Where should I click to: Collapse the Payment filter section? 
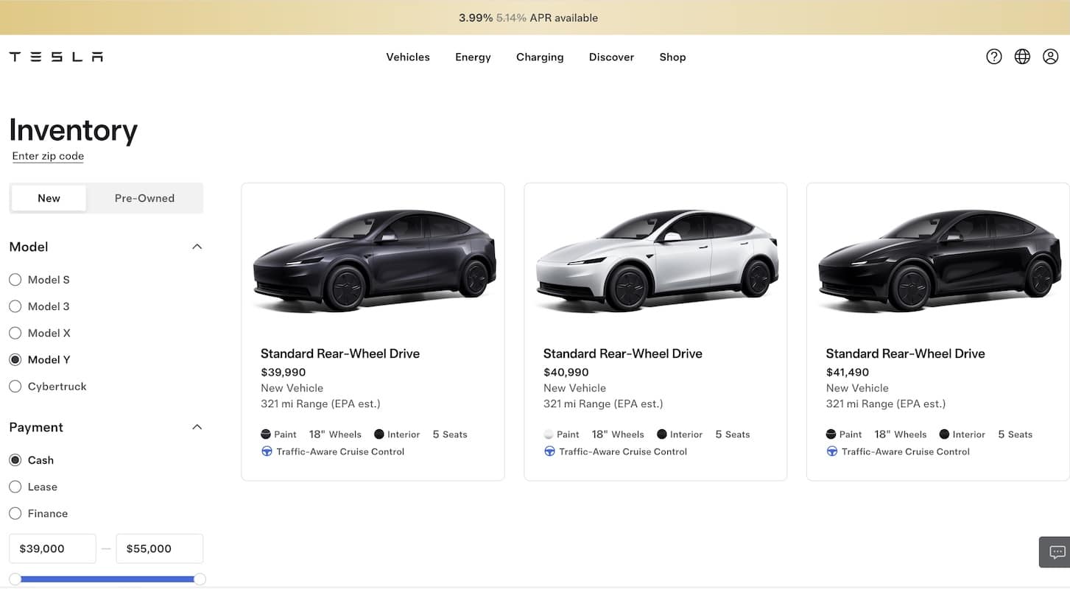click(197, 426)
